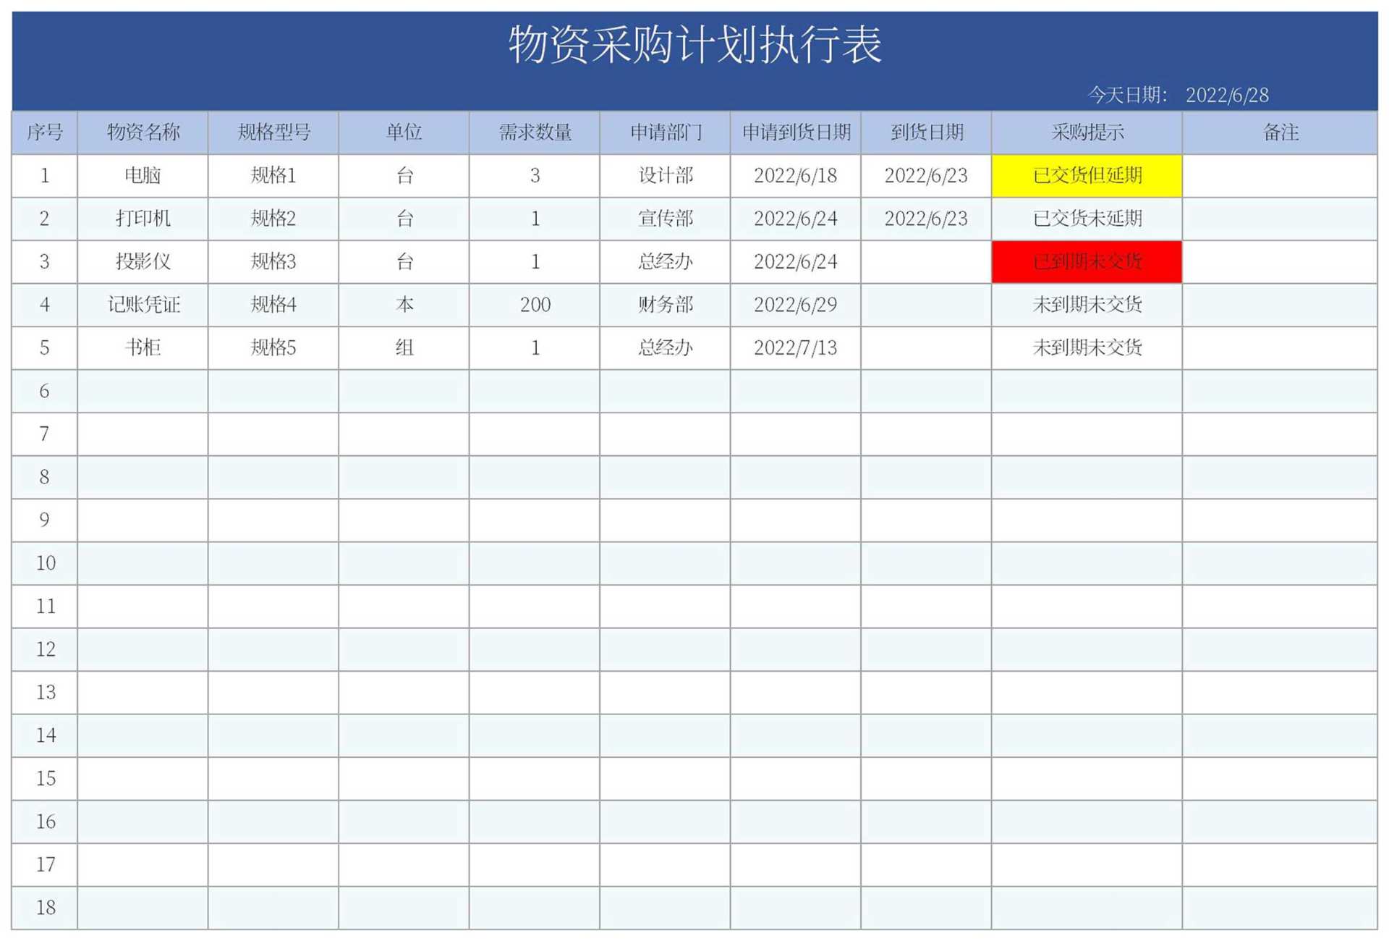
Task: Click empty arrival date cell in 投影仪 row
Action: click(927, 262)
